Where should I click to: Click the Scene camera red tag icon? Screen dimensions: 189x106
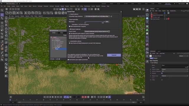point(169,19)
